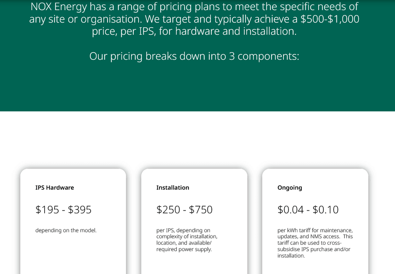Click "subsidise IPS purchase and/or" text line

pos(314,250)
